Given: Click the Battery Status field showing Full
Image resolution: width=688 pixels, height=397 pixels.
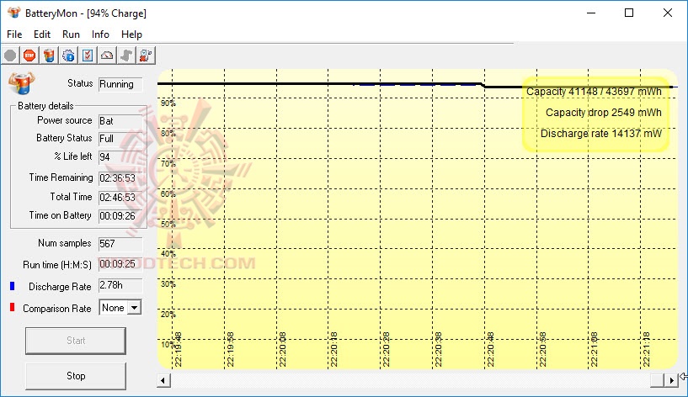Looking at the screenshot, I should click(120, 139).
